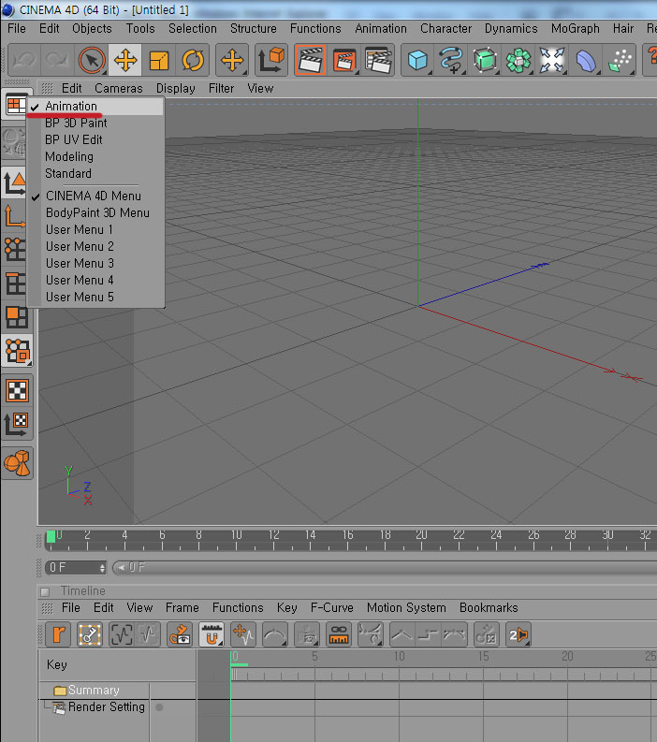This screenshot has width=657, height=742.
Task: Open the Timeline F-Curve menu
Action: tap(332, 607)
